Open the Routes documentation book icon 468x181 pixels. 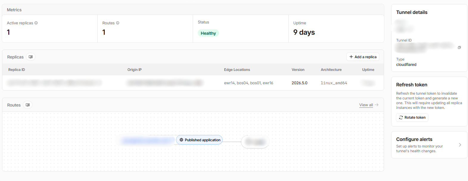[28, 105]
